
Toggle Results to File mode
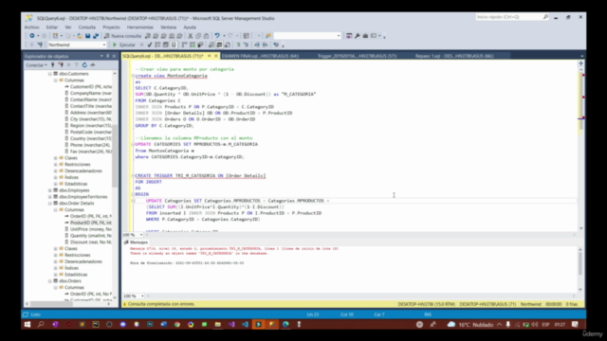[228, 45]
